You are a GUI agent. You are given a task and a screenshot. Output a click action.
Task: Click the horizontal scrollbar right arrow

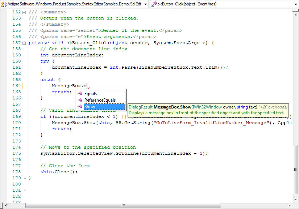pos(290,206)
